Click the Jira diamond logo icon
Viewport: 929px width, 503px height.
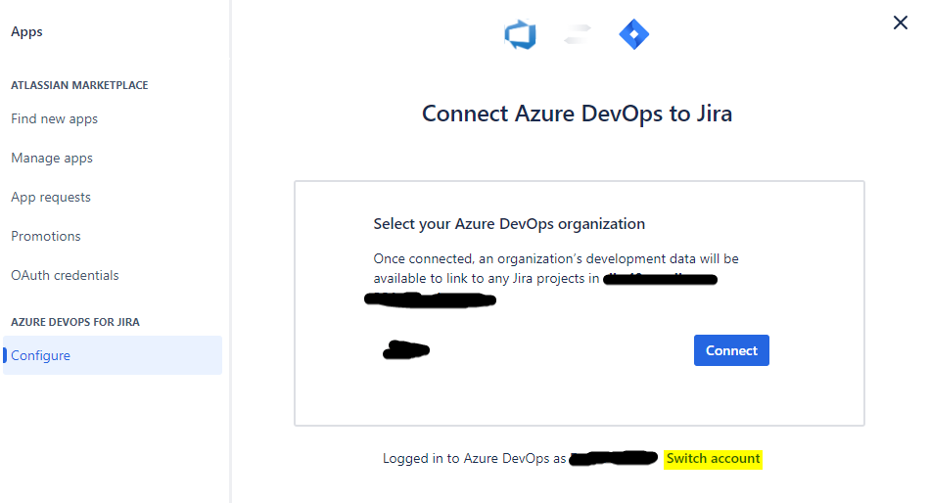[x=634, y=34]
